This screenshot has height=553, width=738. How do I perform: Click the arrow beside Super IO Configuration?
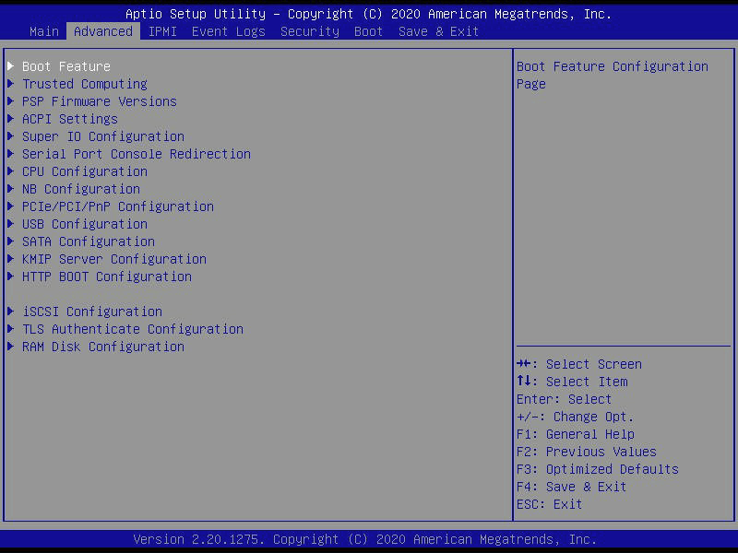(11, 135)
